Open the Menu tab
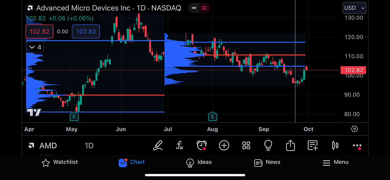 pos(335,162)
